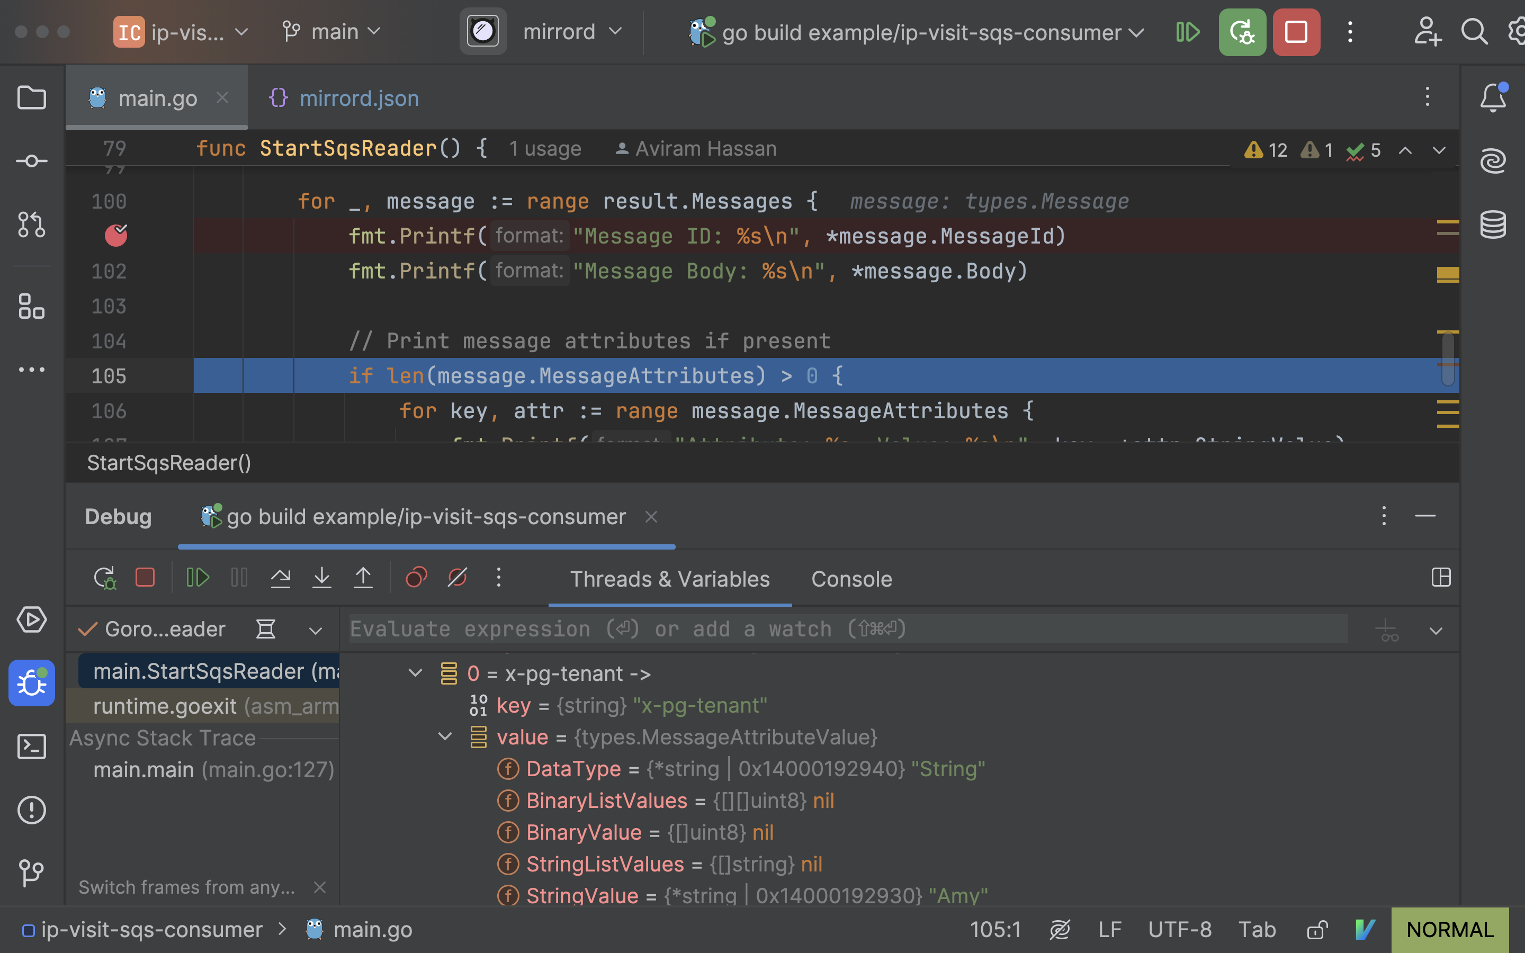Viewport: 1525px width, 953px height.
Task: Open View Breakpoints from the debug toolbar
Action: click(x=416, y=577)
